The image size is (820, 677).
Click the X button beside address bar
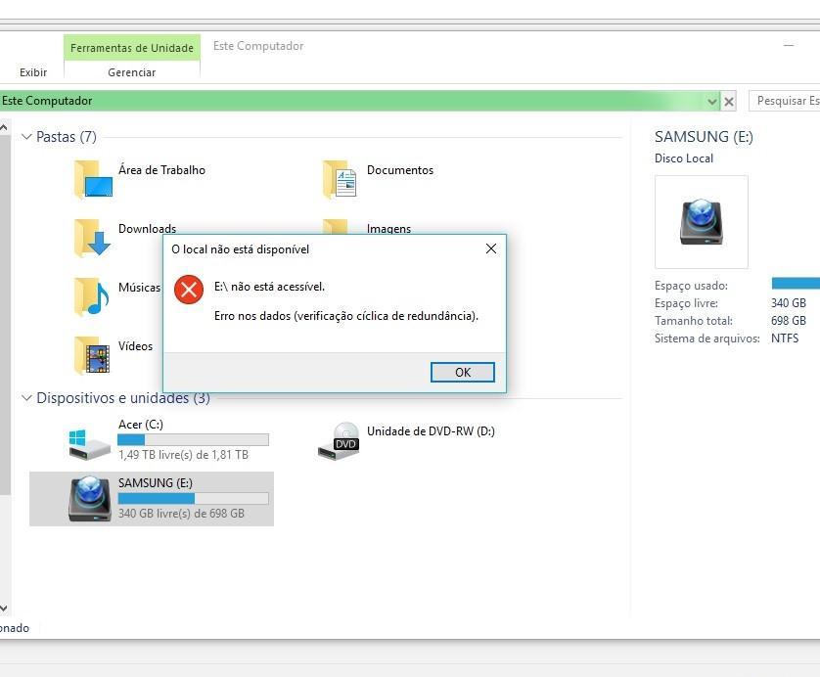click(x=728, y=101)
